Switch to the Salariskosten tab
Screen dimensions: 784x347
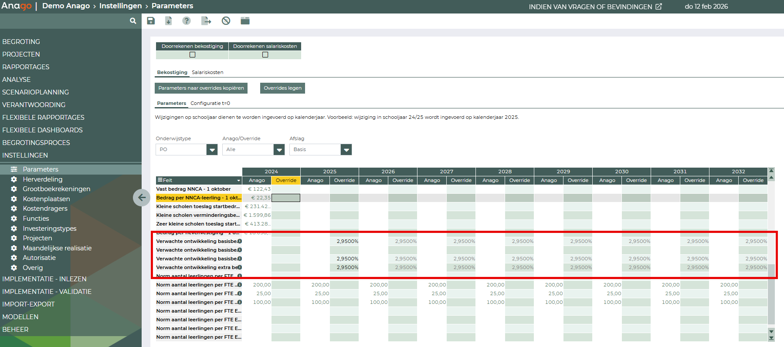207,72
